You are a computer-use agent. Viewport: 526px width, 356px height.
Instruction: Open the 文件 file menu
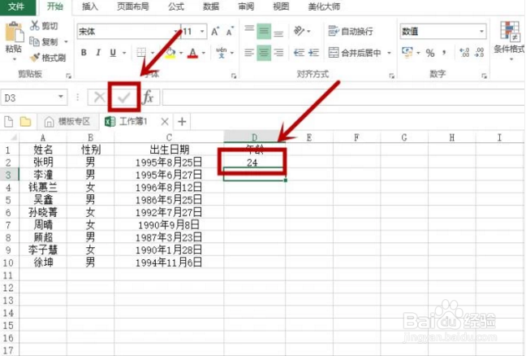[17, 7]
